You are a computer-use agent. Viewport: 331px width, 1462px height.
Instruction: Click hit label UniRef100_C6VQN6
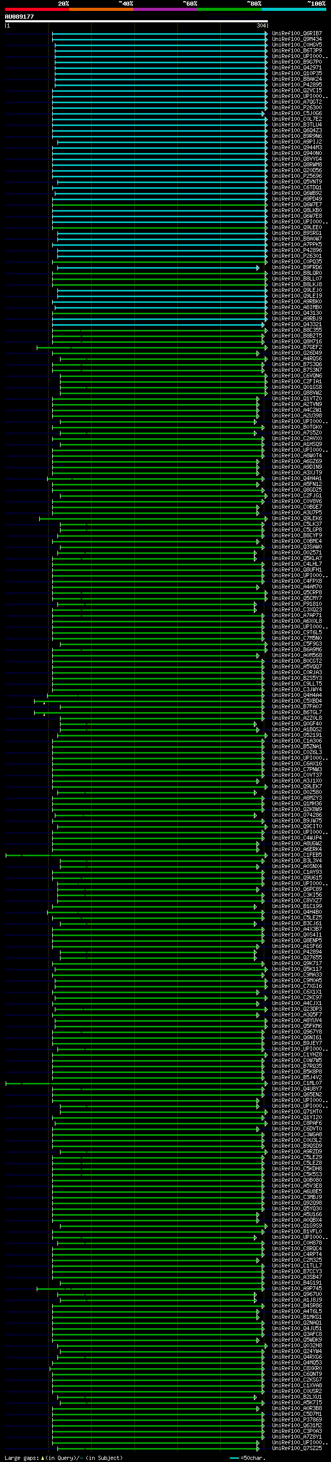tap(297, 375)
